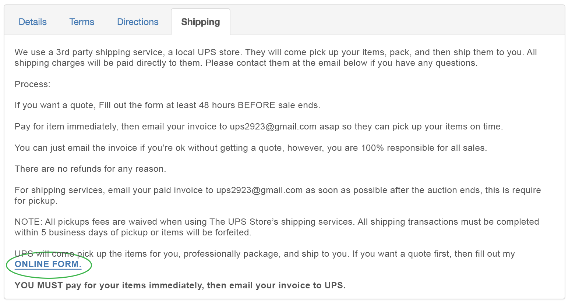Select the Shipping tab

point(200,22)
